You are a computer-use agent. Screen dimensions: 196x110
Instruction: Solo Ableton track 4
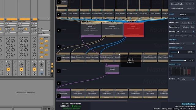coord(21,72)
